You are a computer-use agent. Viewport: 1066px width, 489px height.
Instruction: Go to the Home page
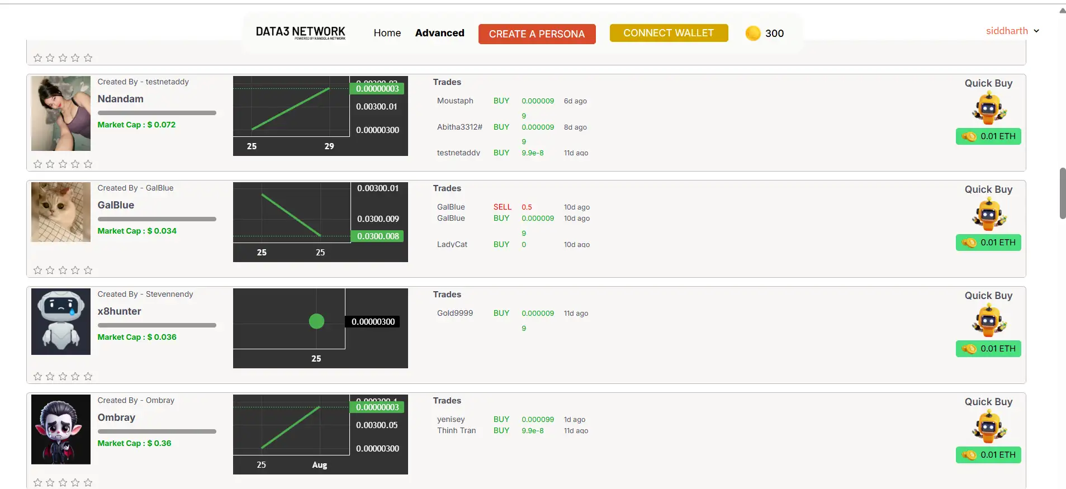click(387, 33)
